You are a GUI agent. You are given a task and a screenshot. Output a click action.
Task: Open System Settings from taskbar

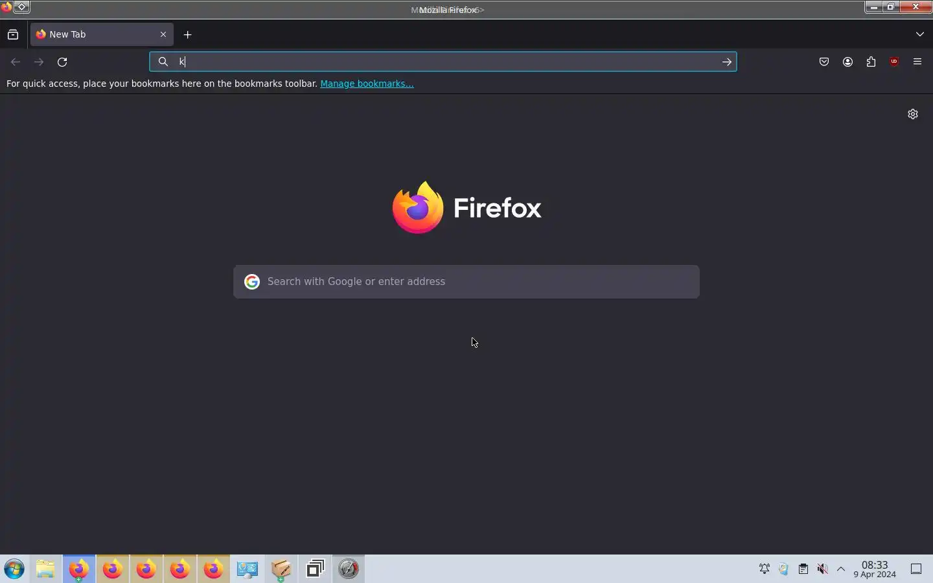(x=248, y=570)
